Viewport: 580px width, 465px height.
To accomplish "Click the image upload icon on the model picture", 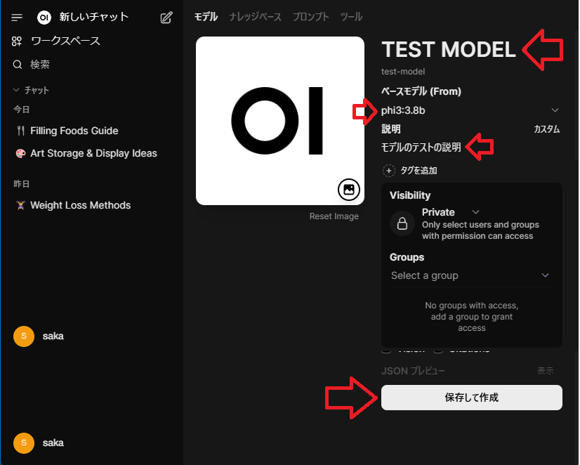I will click(x=348, y=190).
